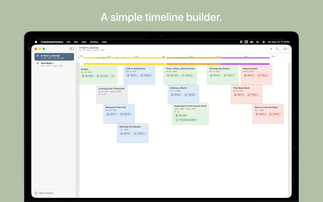Open Crossing the Threshold event card
323x202 pixels.
(x=112, y=94)
